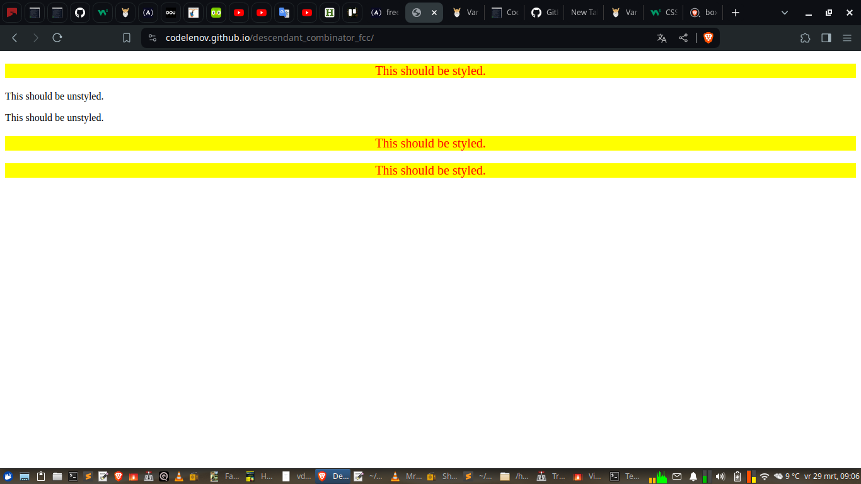Open the browser Extensions puzzle icon
Image resolution: width=861 pixels, height=484 pixels.
coord(805,38)
